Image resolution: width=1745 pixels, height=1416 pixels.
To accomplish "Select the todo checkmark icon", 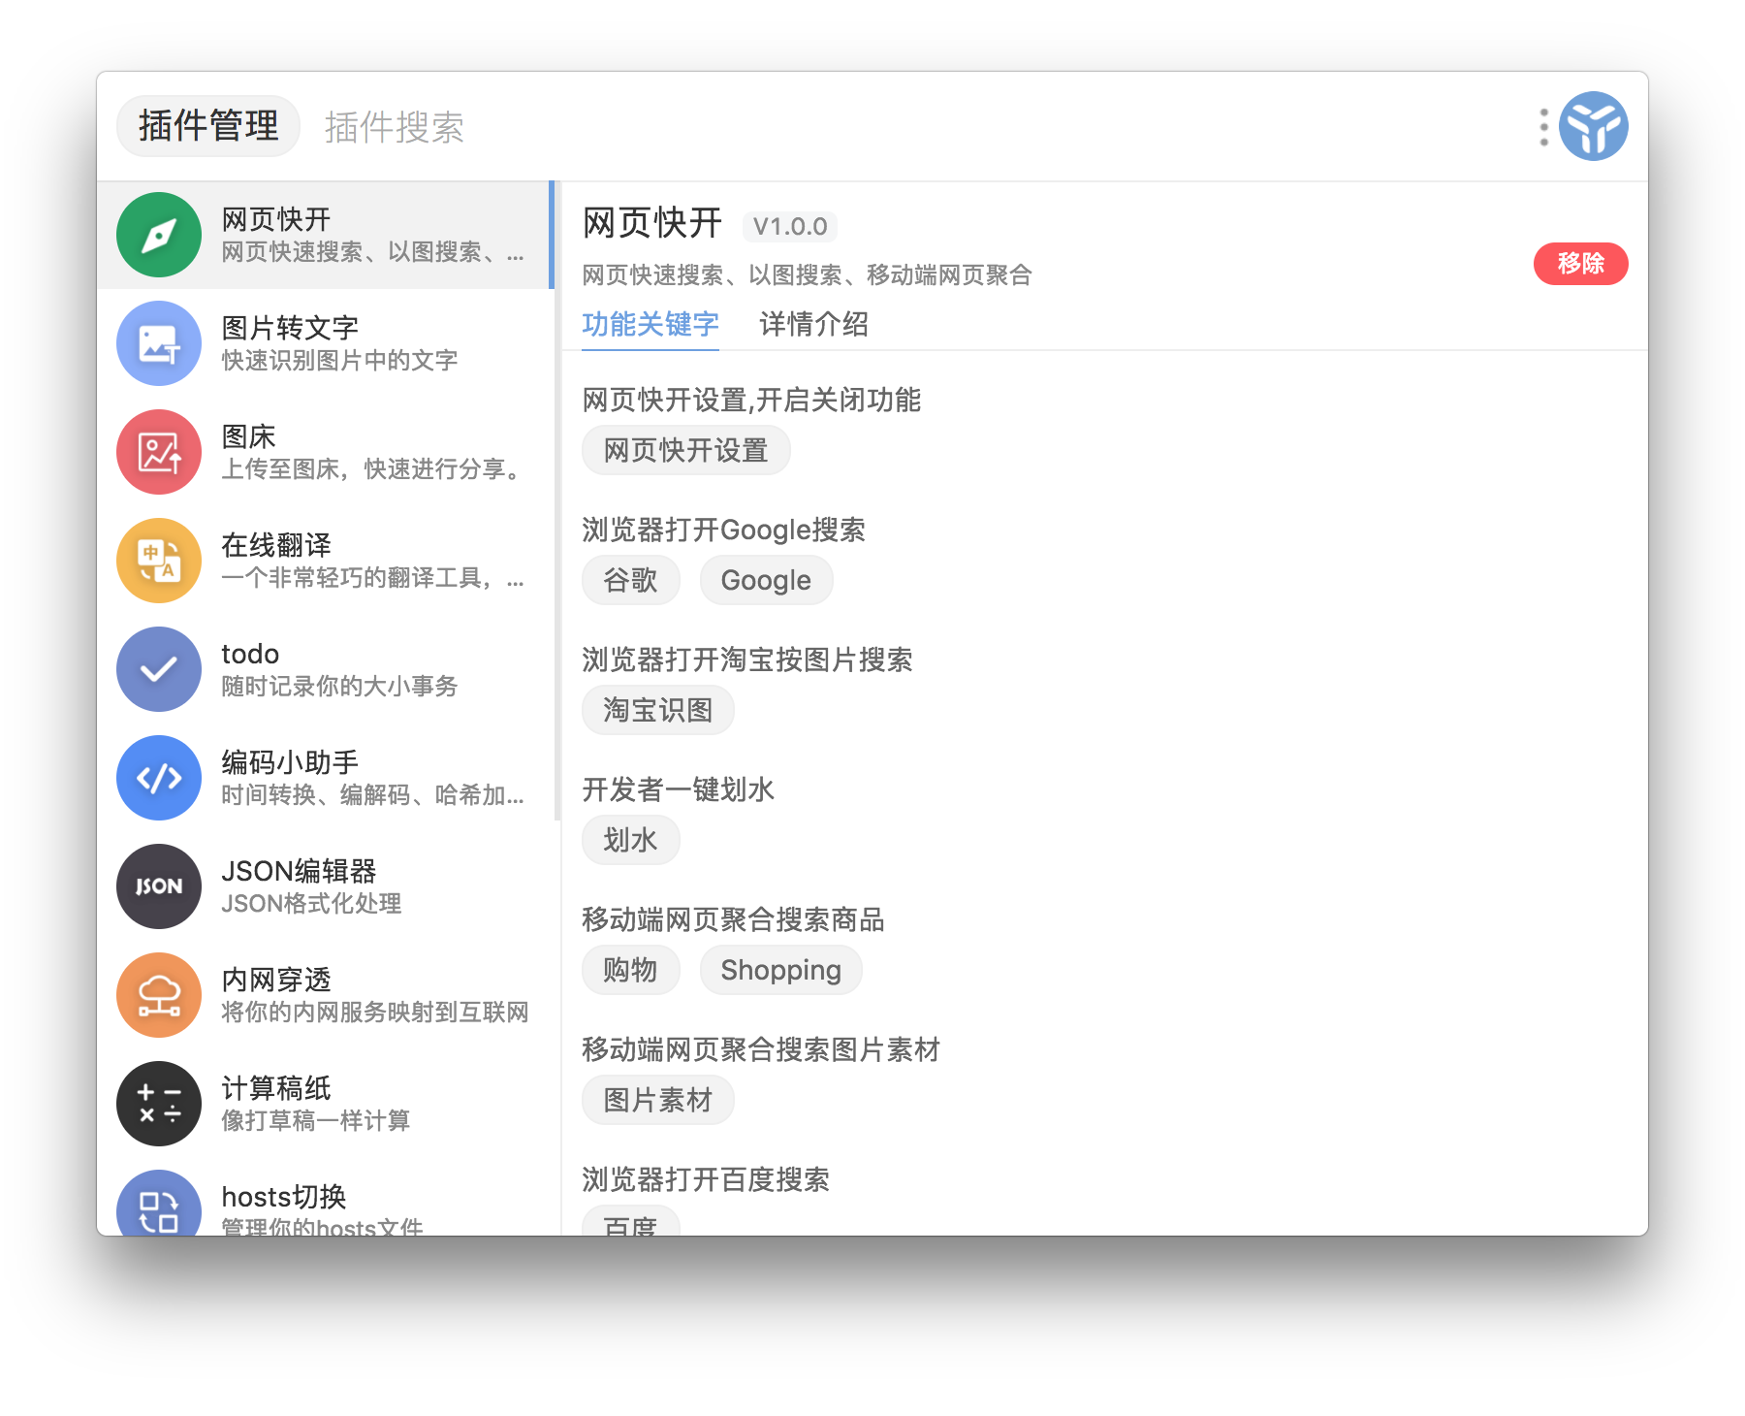I will [159, 669].
